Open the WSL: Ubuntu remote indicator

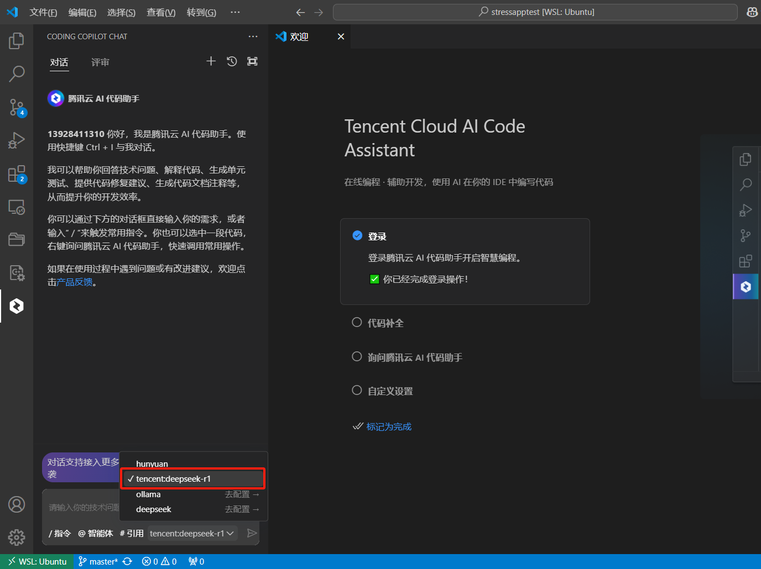[37, 561]
